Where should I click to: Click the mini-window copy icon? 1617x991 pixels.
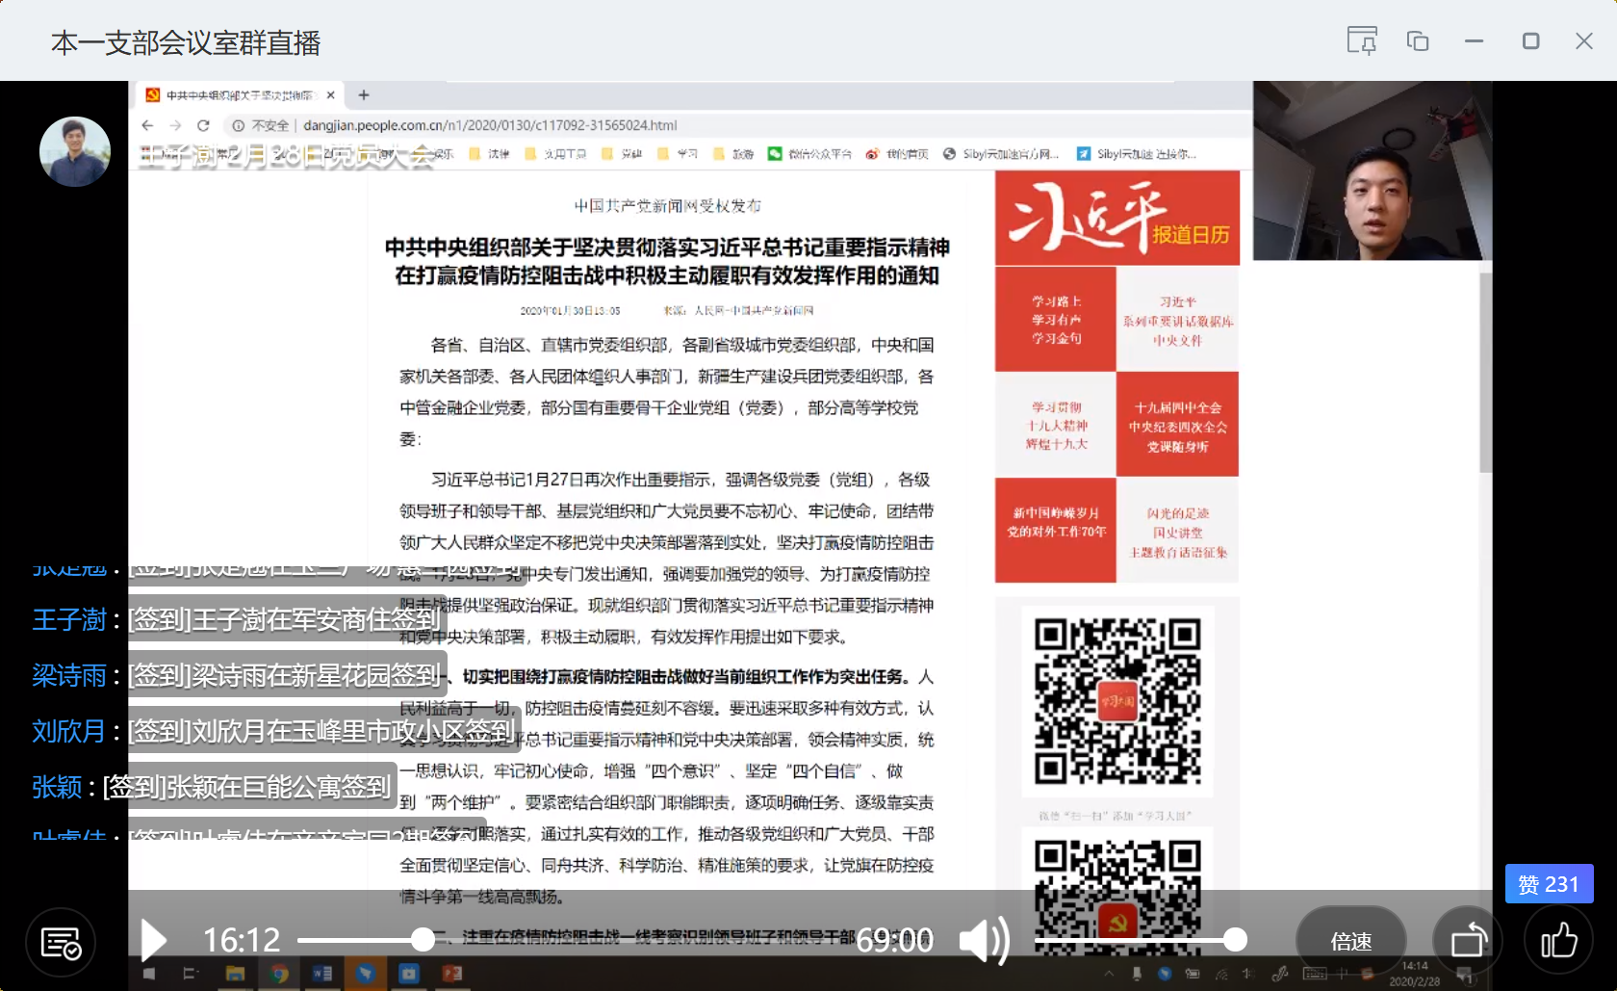1417,40
